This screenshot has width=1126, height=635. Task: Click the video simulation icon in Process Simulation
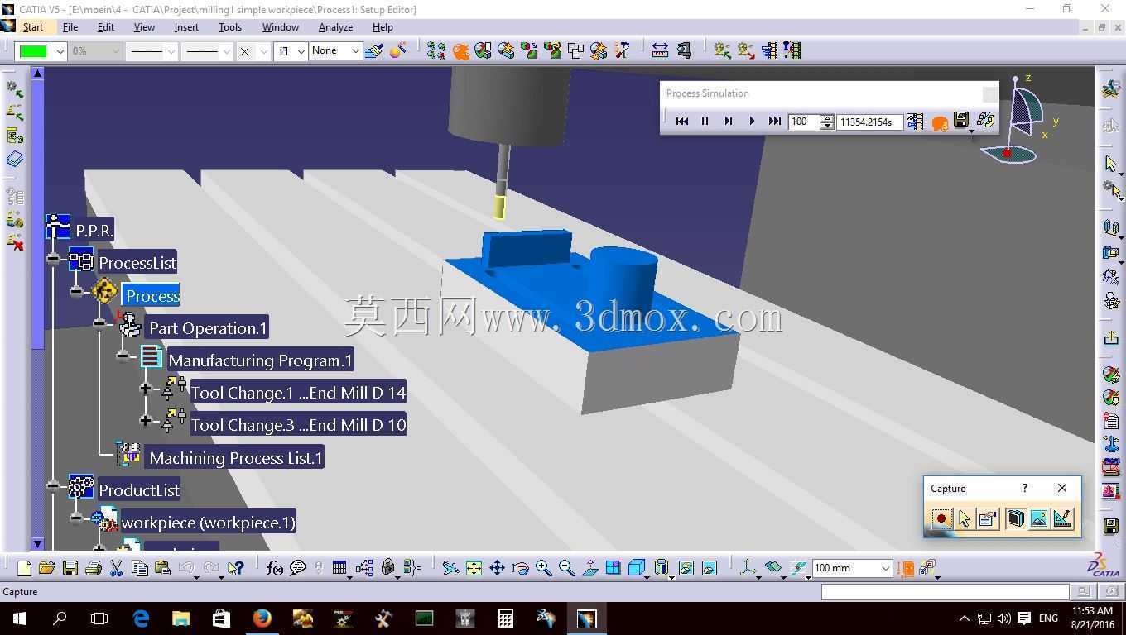[x=914, y=122]
